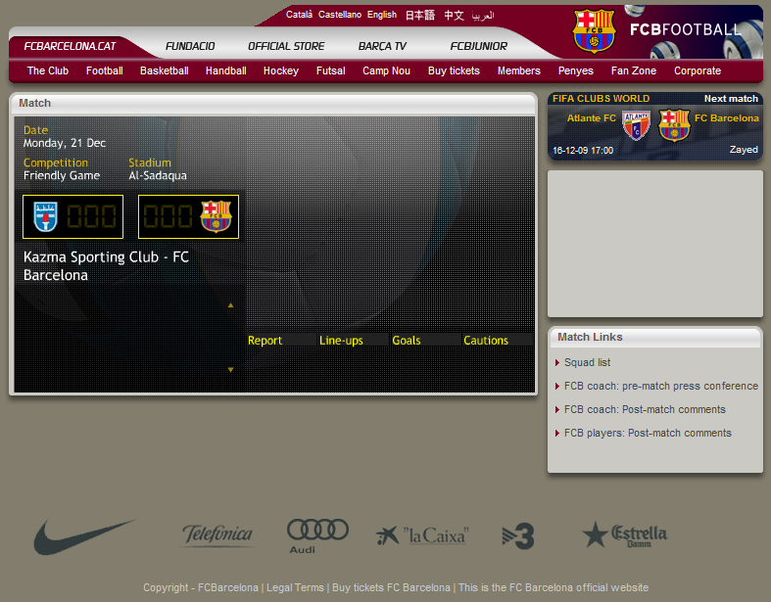Select Camp Nou in the navigation menu

point(386,70)
